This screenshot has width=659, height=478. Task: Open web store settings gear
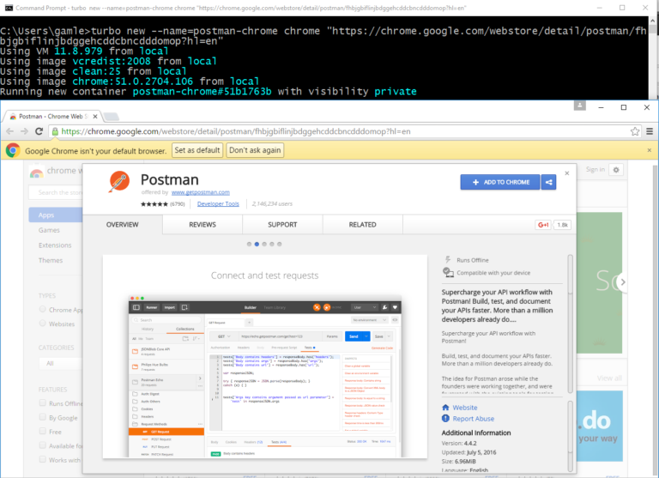616,170
